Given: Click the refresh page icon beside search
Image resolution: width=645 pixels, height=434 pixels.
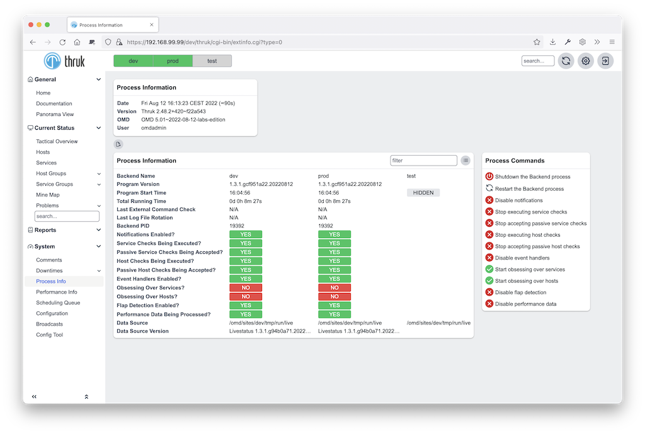Looking at the screenshot, I should 566,61.
